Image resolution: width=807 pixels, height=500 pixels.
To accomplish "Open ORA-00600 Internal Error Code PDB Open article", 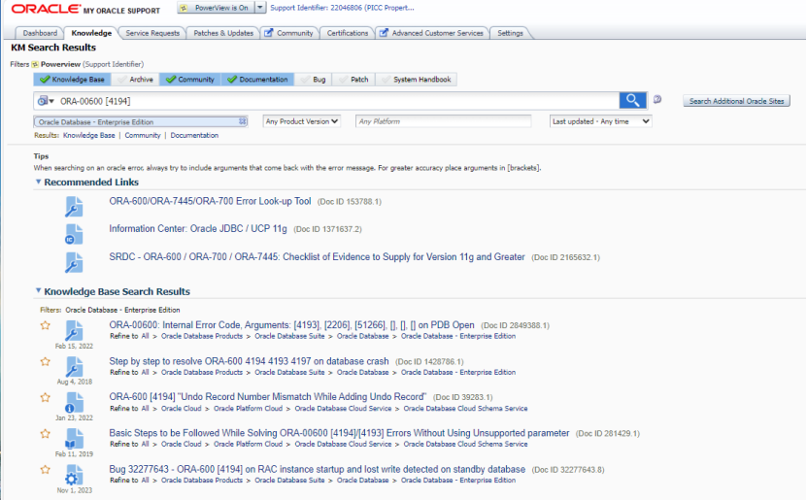I will tap(291, 325).
